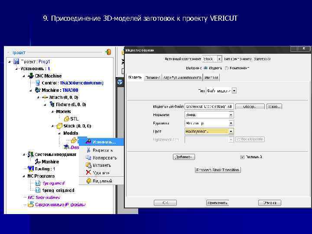The image size is (312, 234).
Task: Click the Preserve Stock Transition button
Action: pos(218,170)
